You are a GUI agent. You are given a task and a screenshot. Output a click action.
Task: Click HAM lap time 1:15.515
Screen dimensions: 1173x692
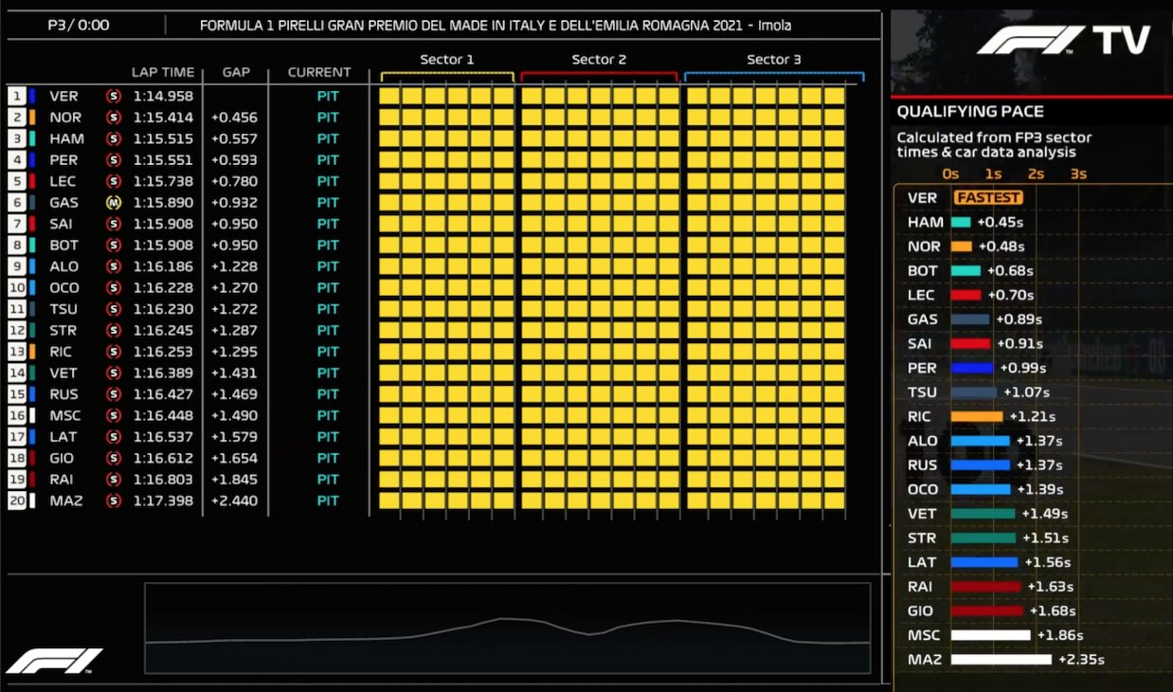(x=163, y=138)
